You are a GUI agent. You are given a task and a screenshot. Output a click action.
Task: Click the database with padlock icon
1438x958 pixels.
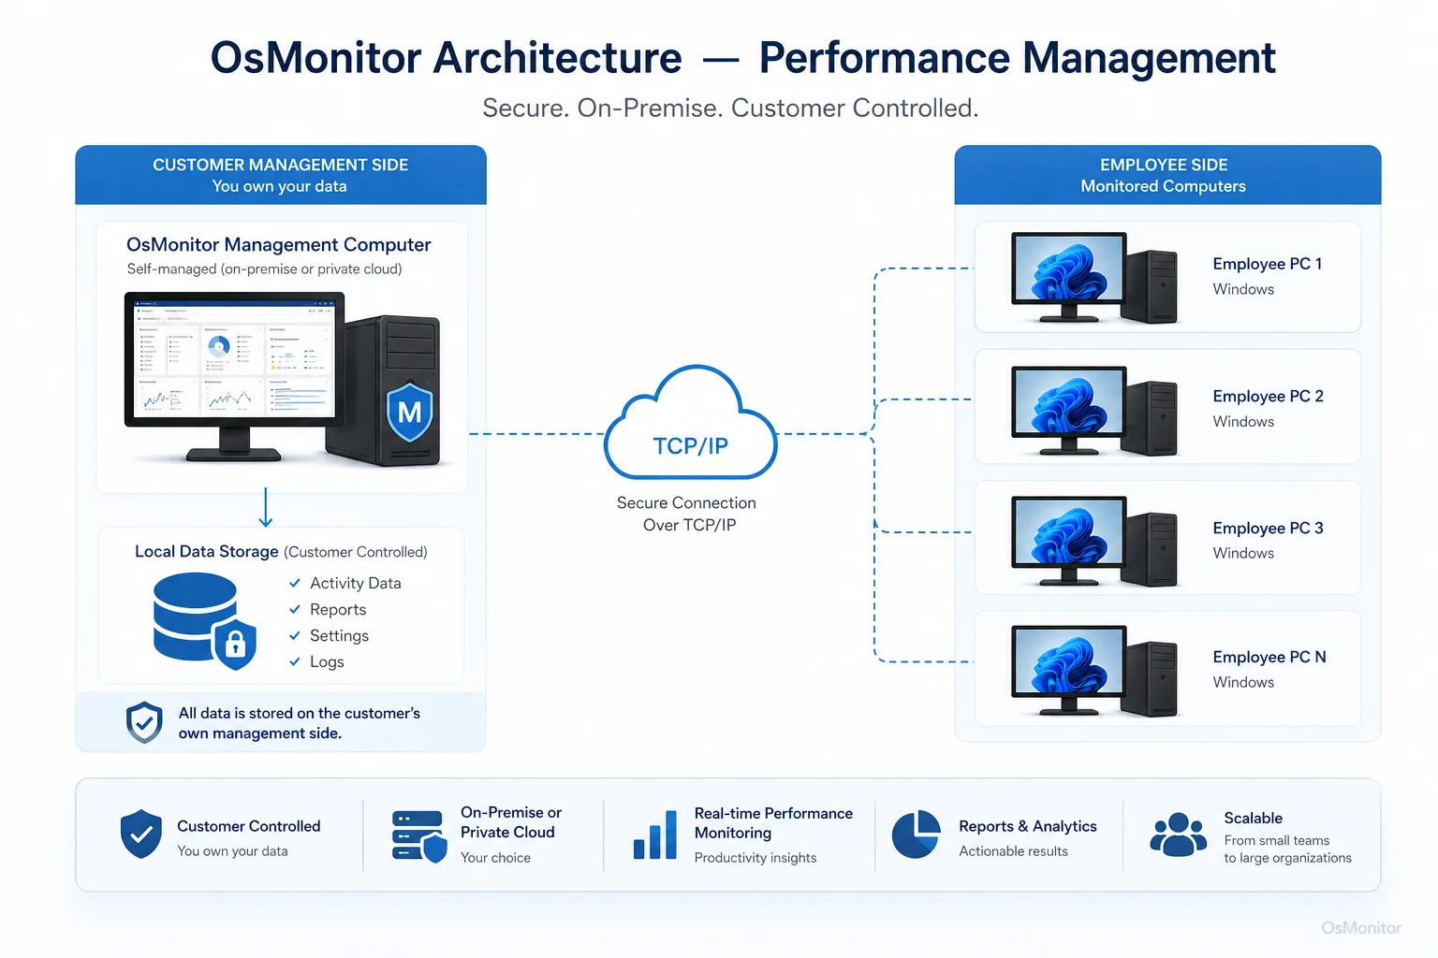[204, 621]
